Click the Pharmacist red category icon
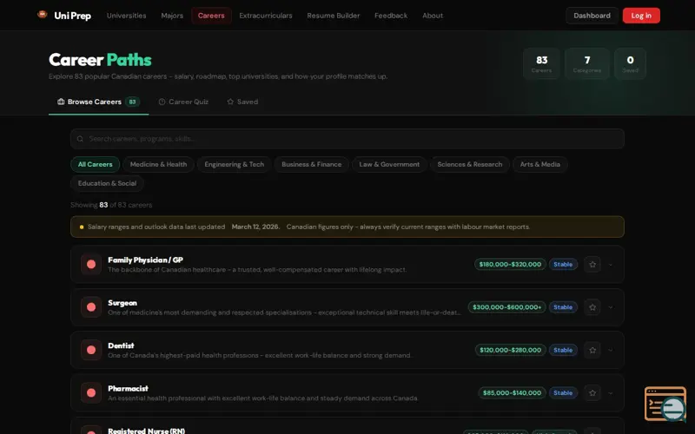 tap(91, 393)
